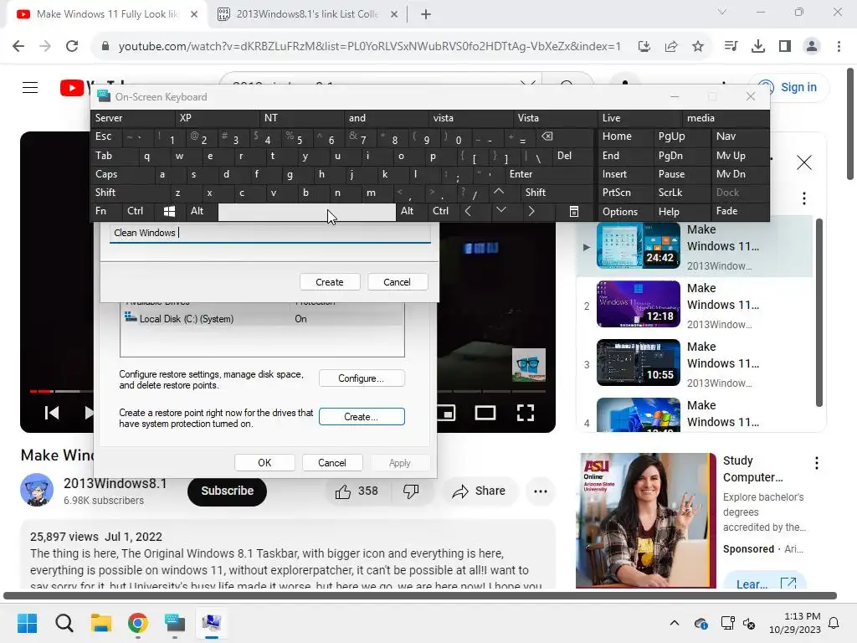Open Windows Start menu

point(28,623)
